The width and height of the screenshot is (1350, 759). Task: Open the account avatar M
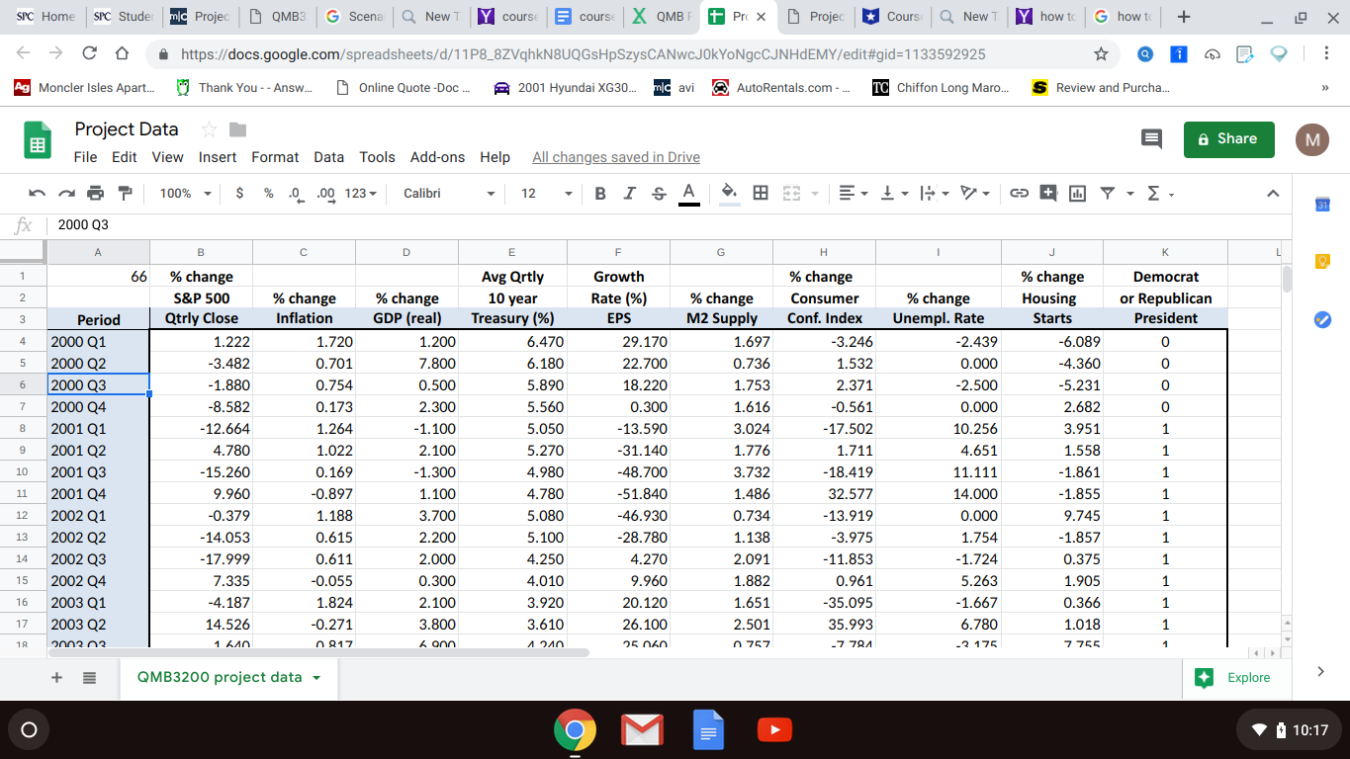(1311, 139)
